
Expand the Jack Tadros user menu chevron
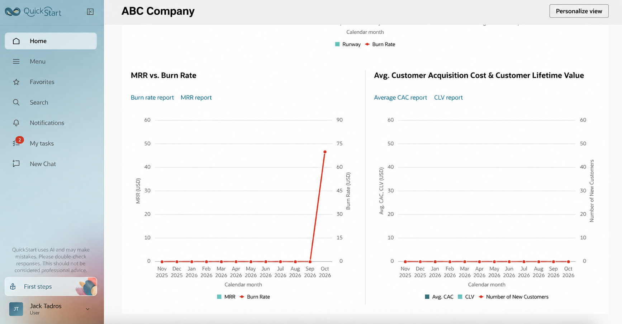tap(87, 309)
